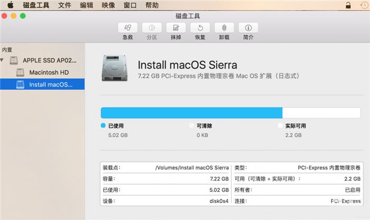The height and width of the screenshot is (220, 370).
Task: Click the First Aid (急救) toolbar icon
Action: pos(127,28)
